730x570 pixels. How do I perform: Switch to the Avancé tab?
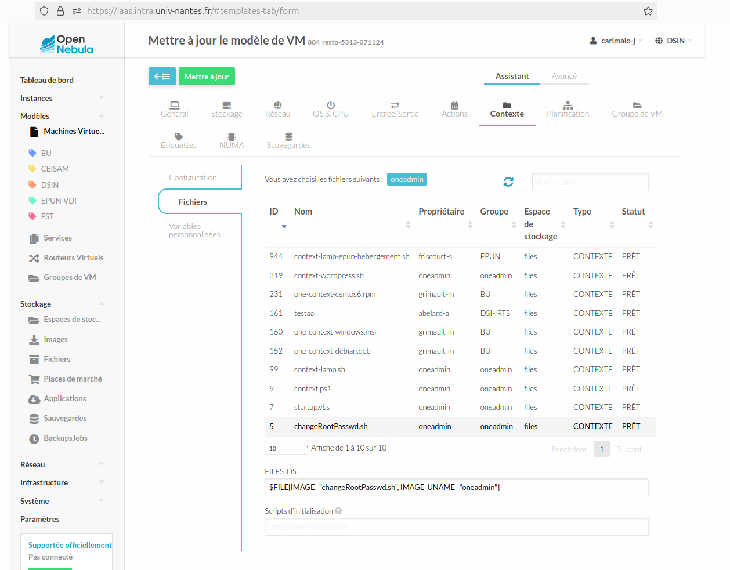564,75
